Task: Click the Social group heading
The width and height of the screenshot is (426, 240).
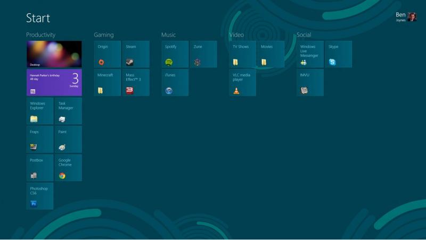Action: [x=304, y=35]
